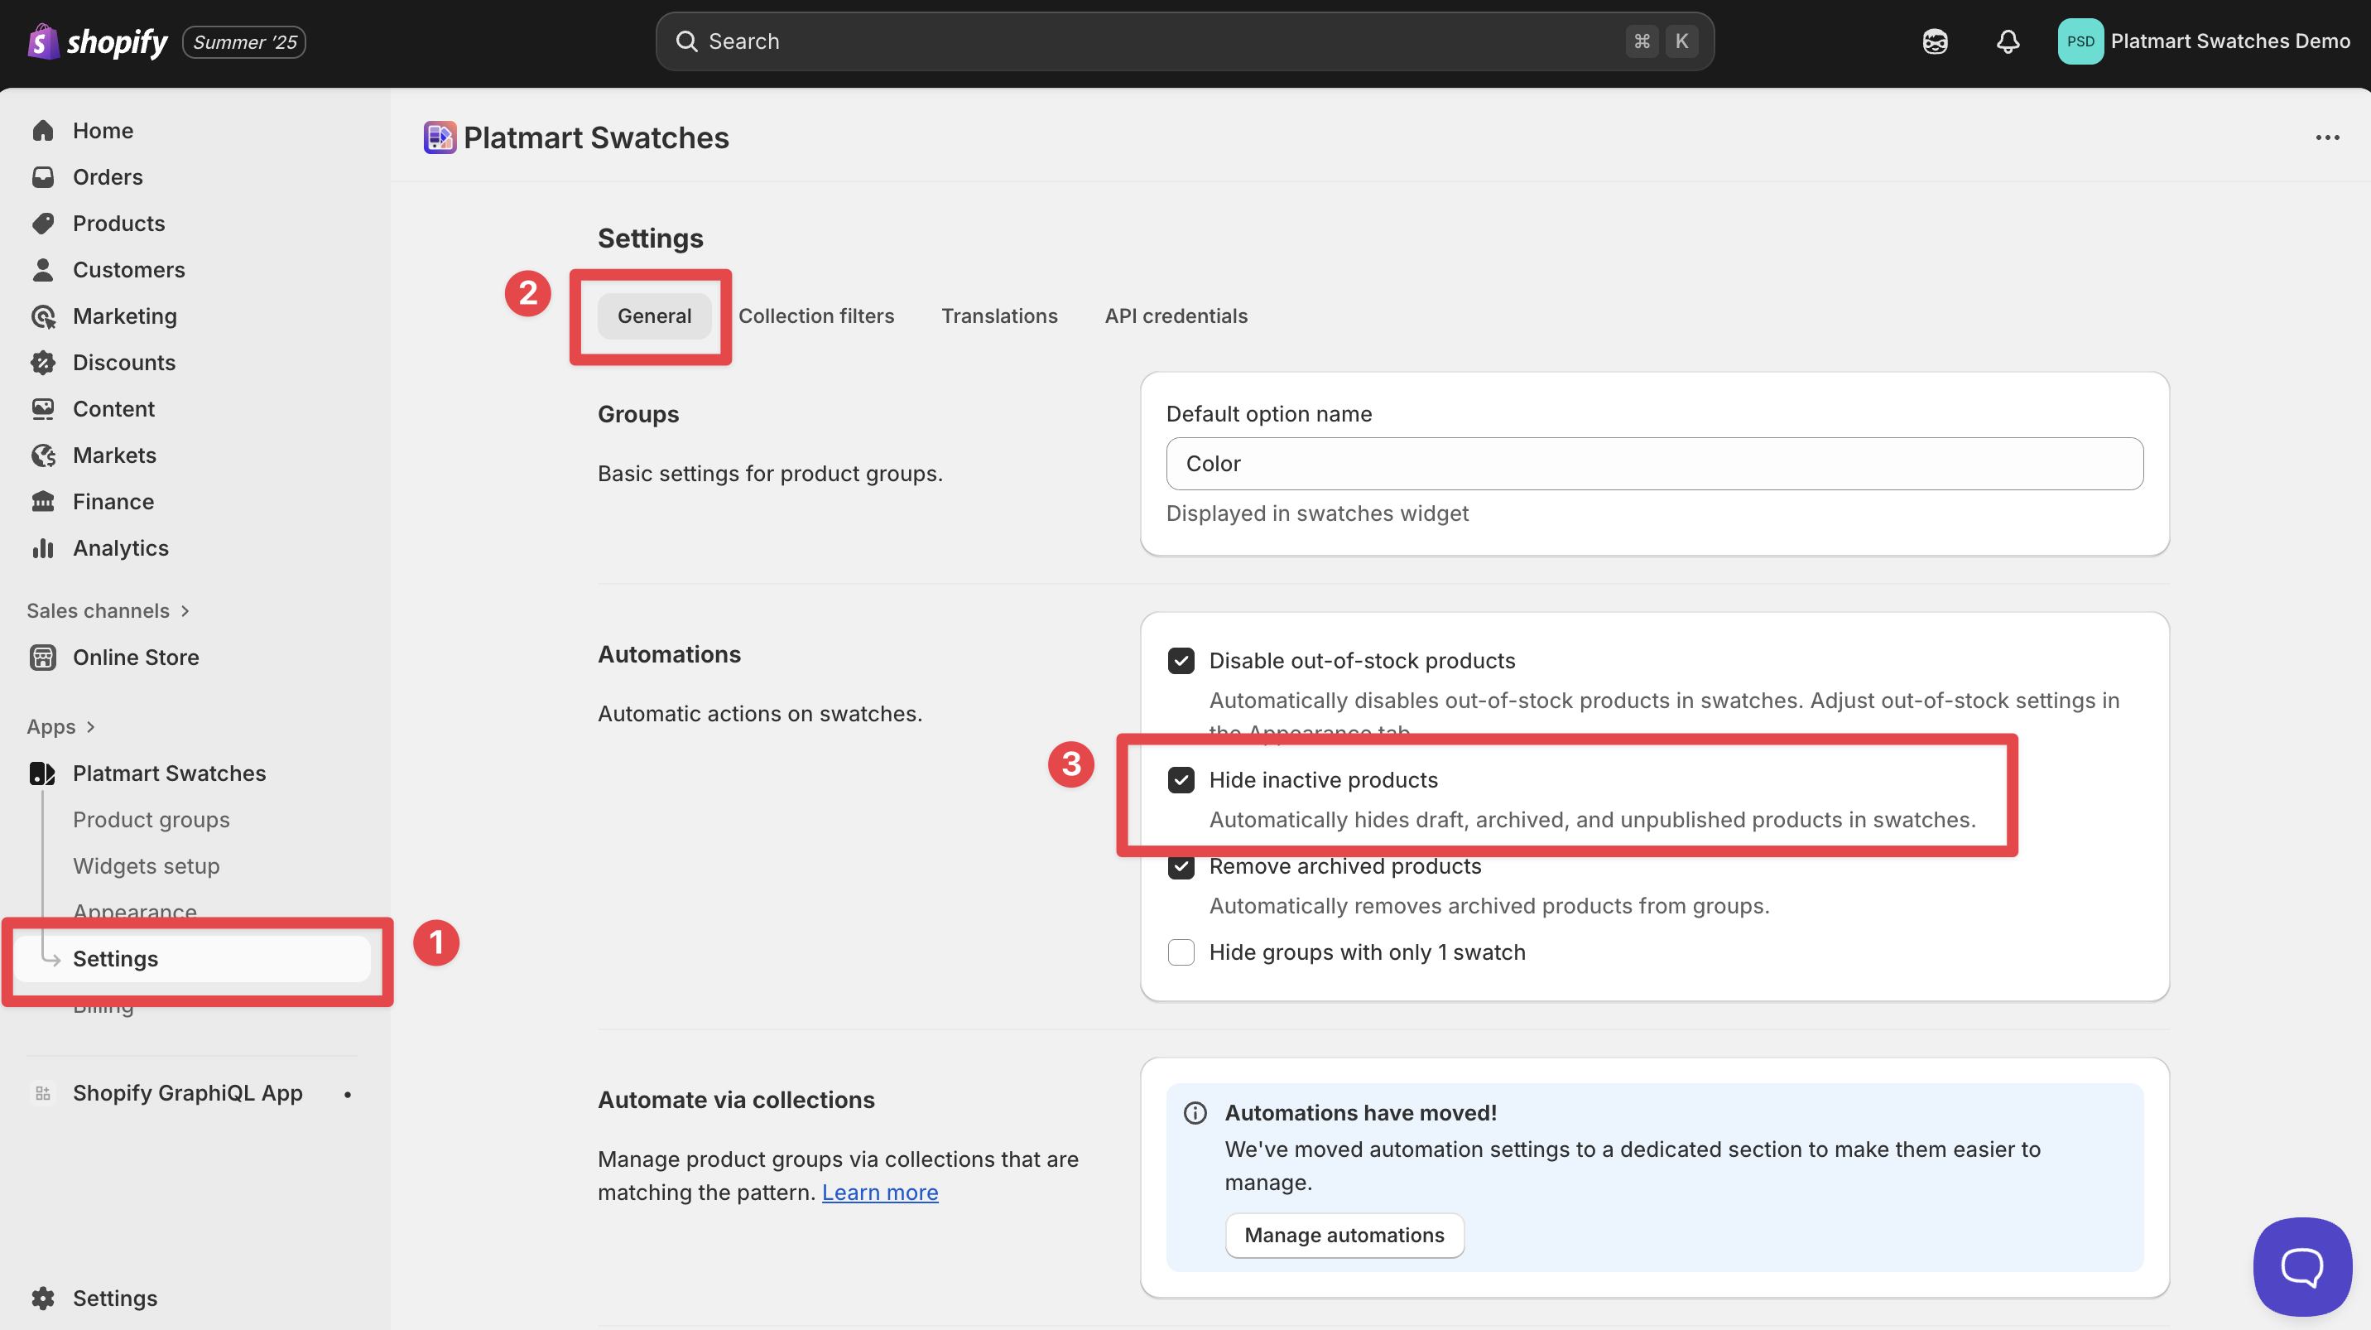This screenshot has height=1330, width=2371.
Task: Click the Analytics bar chart icon
Action: (42, 547)
